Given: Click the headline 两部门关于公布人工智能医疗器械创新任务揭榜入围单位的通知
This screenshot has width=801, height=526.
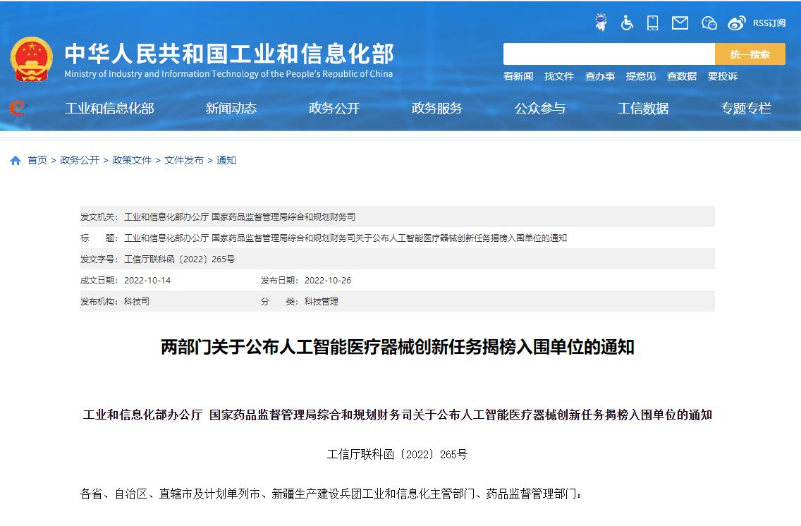Looking at the screenshot, I should (398, 348).
